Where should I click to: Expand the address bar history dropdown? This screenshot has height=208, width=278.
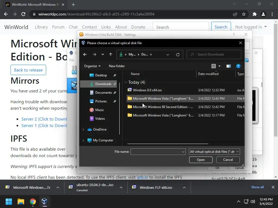click(x=168, y=55)
